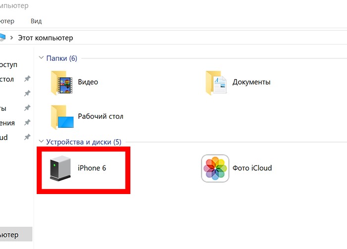The image size is (347, 249).
Task: Open the Фото iCloud flower icon
Action: (x=215, y=168)
